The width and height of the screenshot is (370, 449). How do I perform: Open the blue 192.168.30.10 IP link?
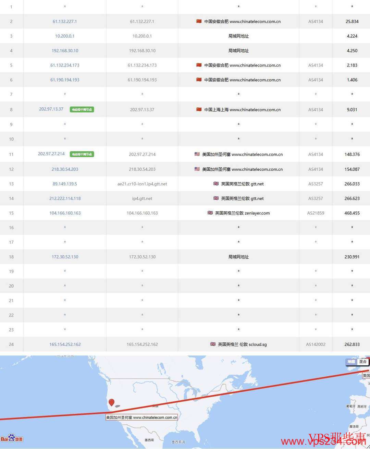pos(65,51)
